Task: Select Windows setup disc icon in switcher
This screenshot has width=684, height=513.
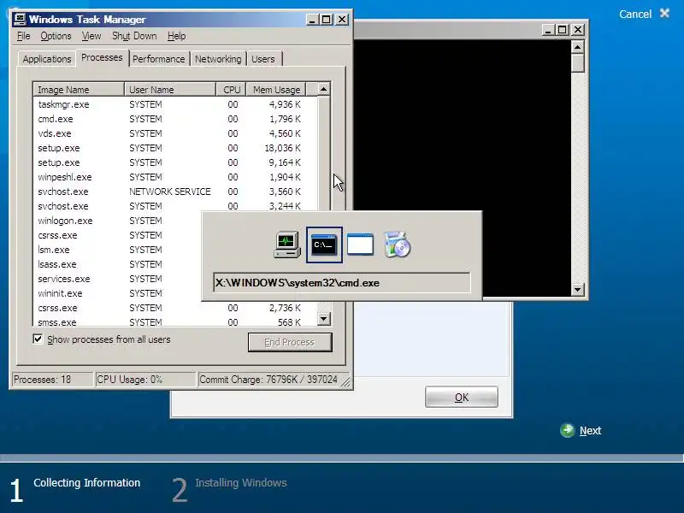Action: tap(397, 245)
